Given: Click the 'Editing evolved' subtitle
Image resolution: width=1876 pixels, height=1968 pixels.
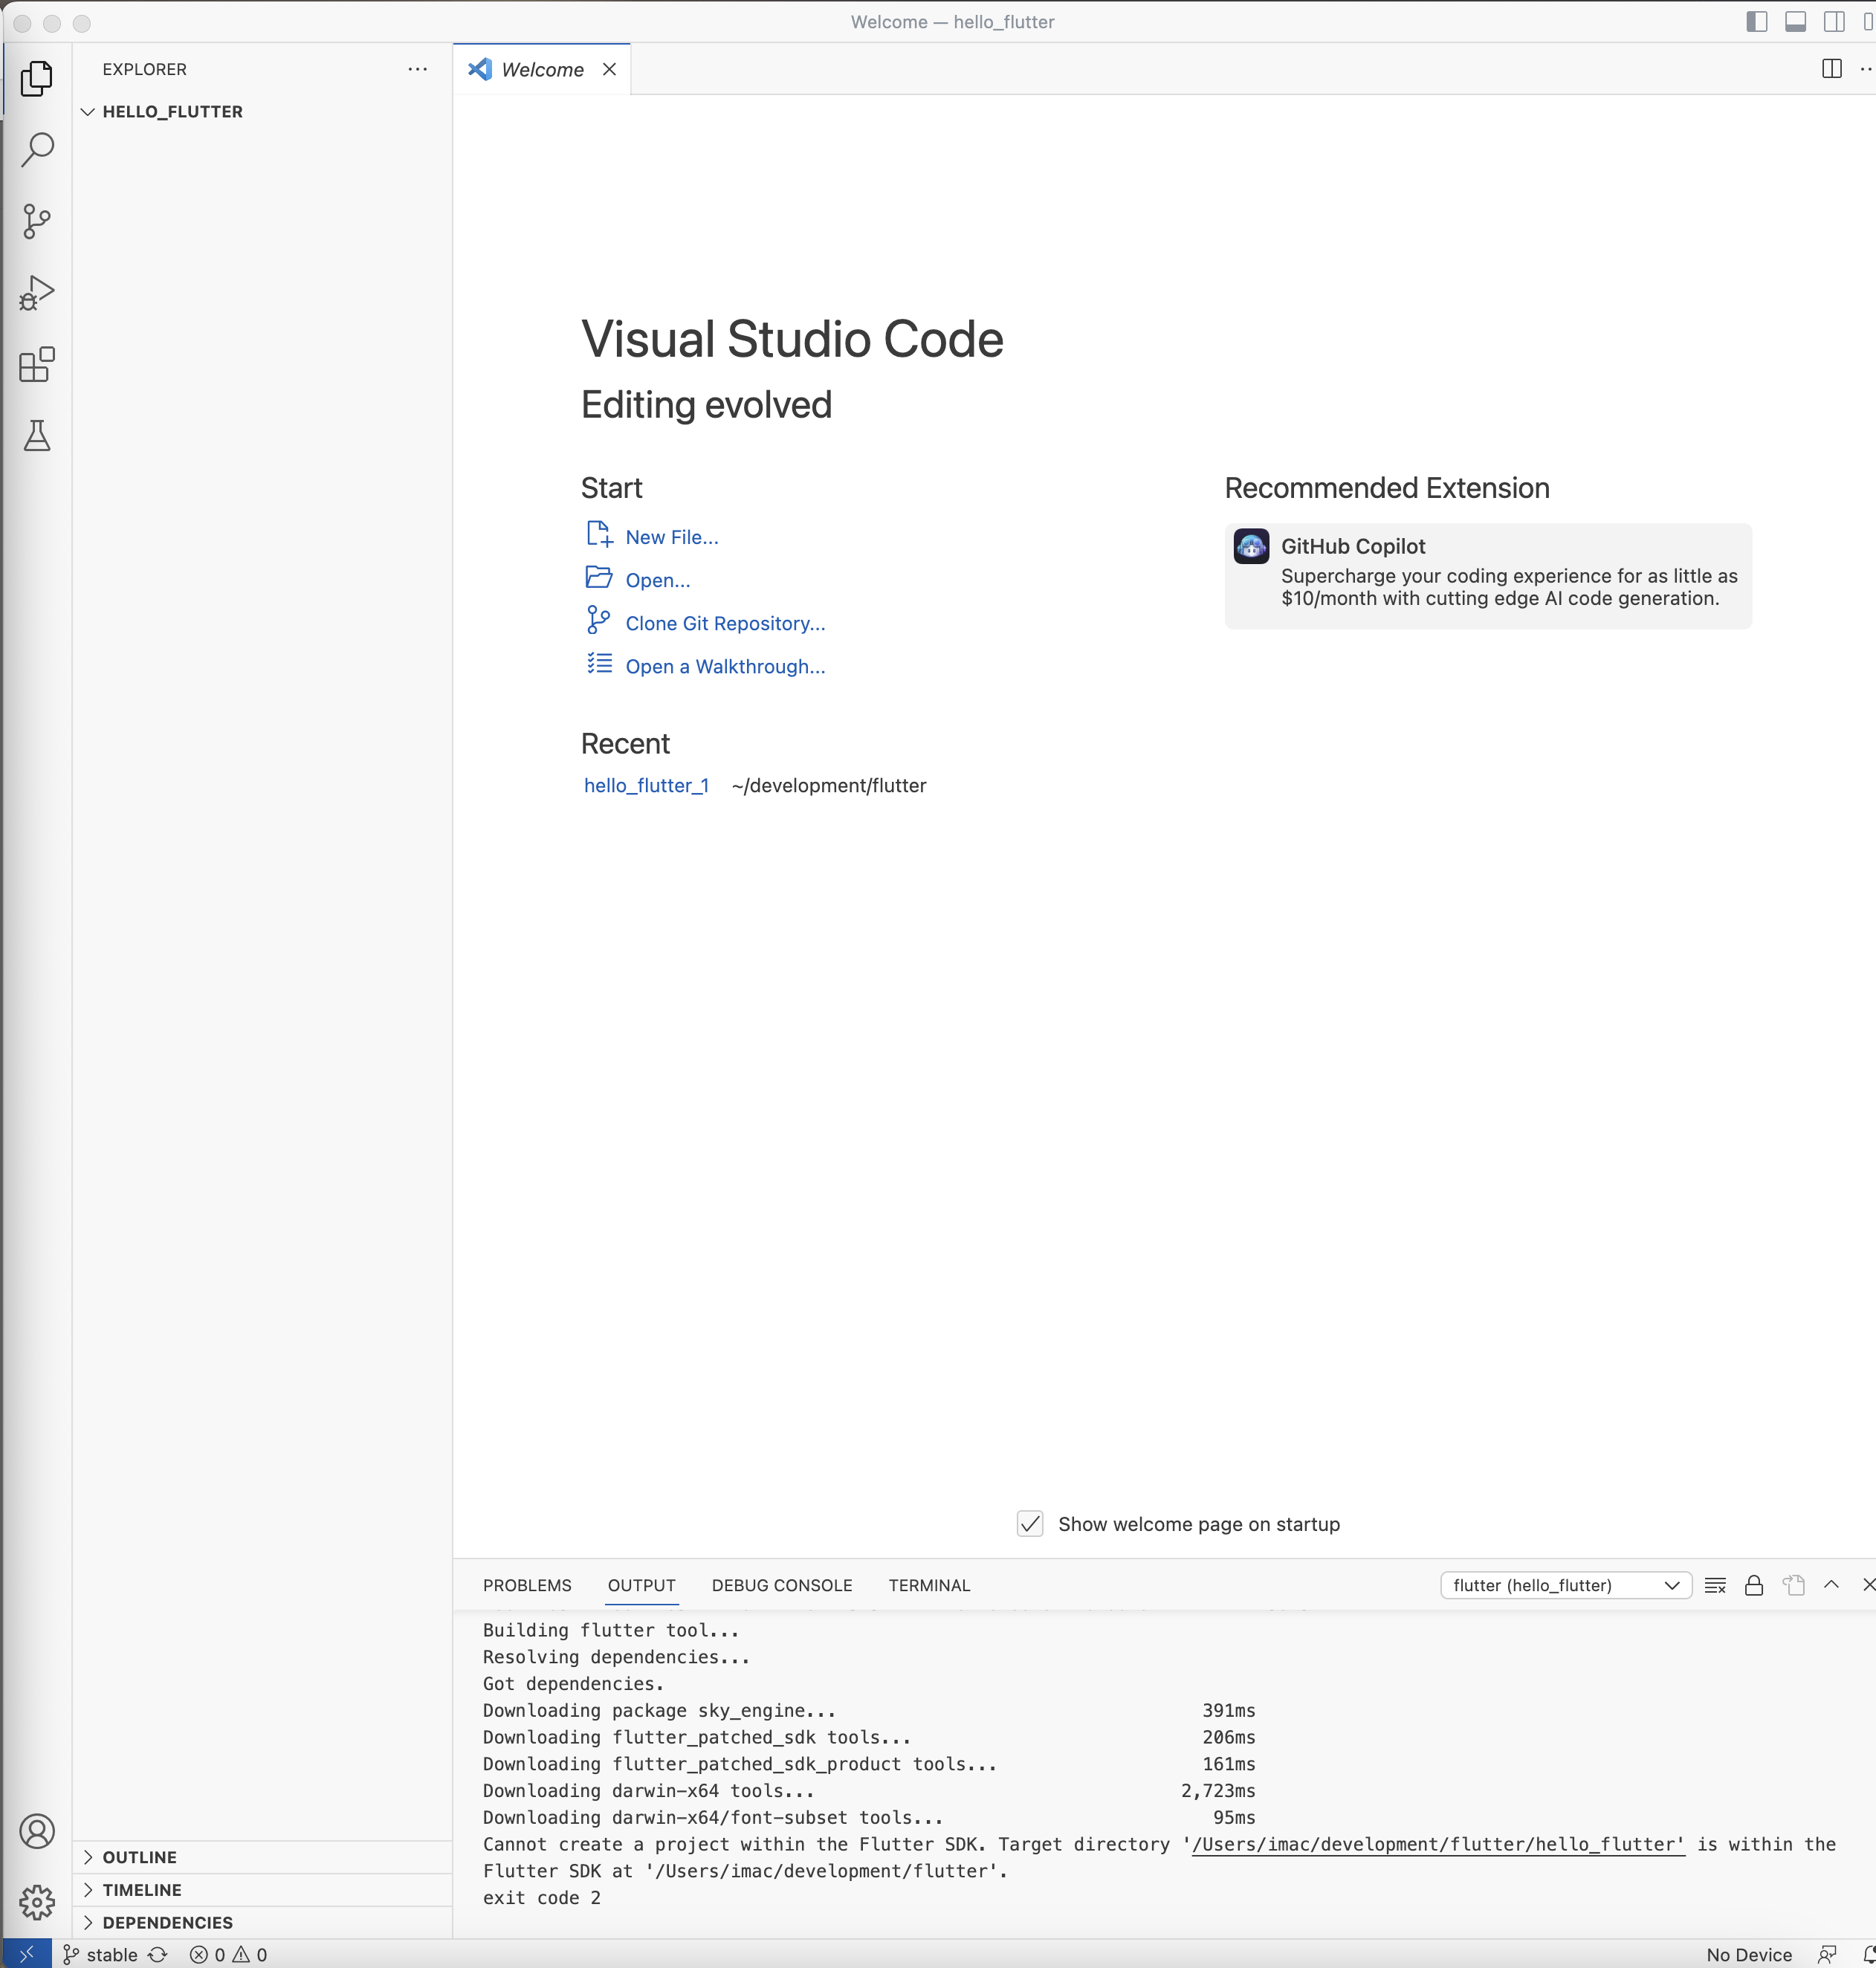Looking at the screenshot, I should point(706,404).
